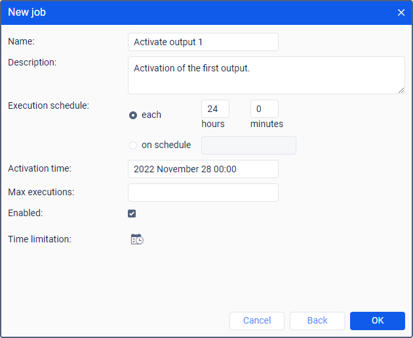This screenshot has height=338, width=413.
Task: Choose the "on schedule" radio option
Action: 133,145
